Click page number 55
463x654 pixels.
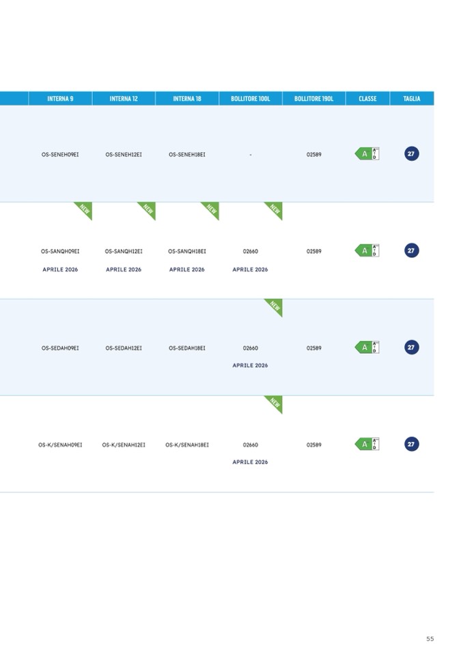[430, 639]
